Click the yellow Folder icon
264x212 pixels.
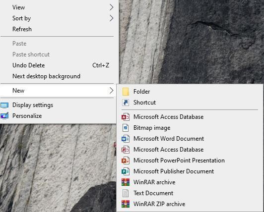click(x=126, y=92)
